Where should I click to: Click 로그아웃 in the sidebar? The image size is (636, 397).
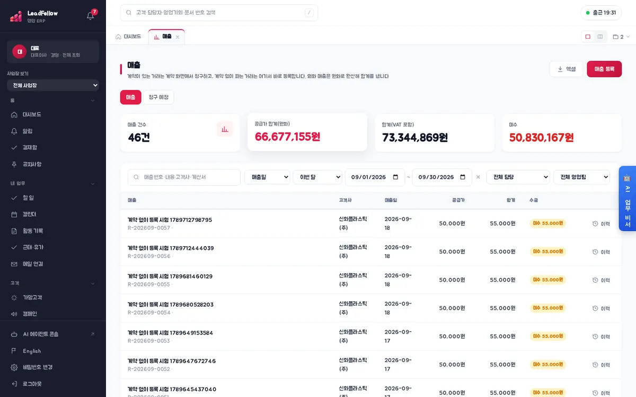53,383
